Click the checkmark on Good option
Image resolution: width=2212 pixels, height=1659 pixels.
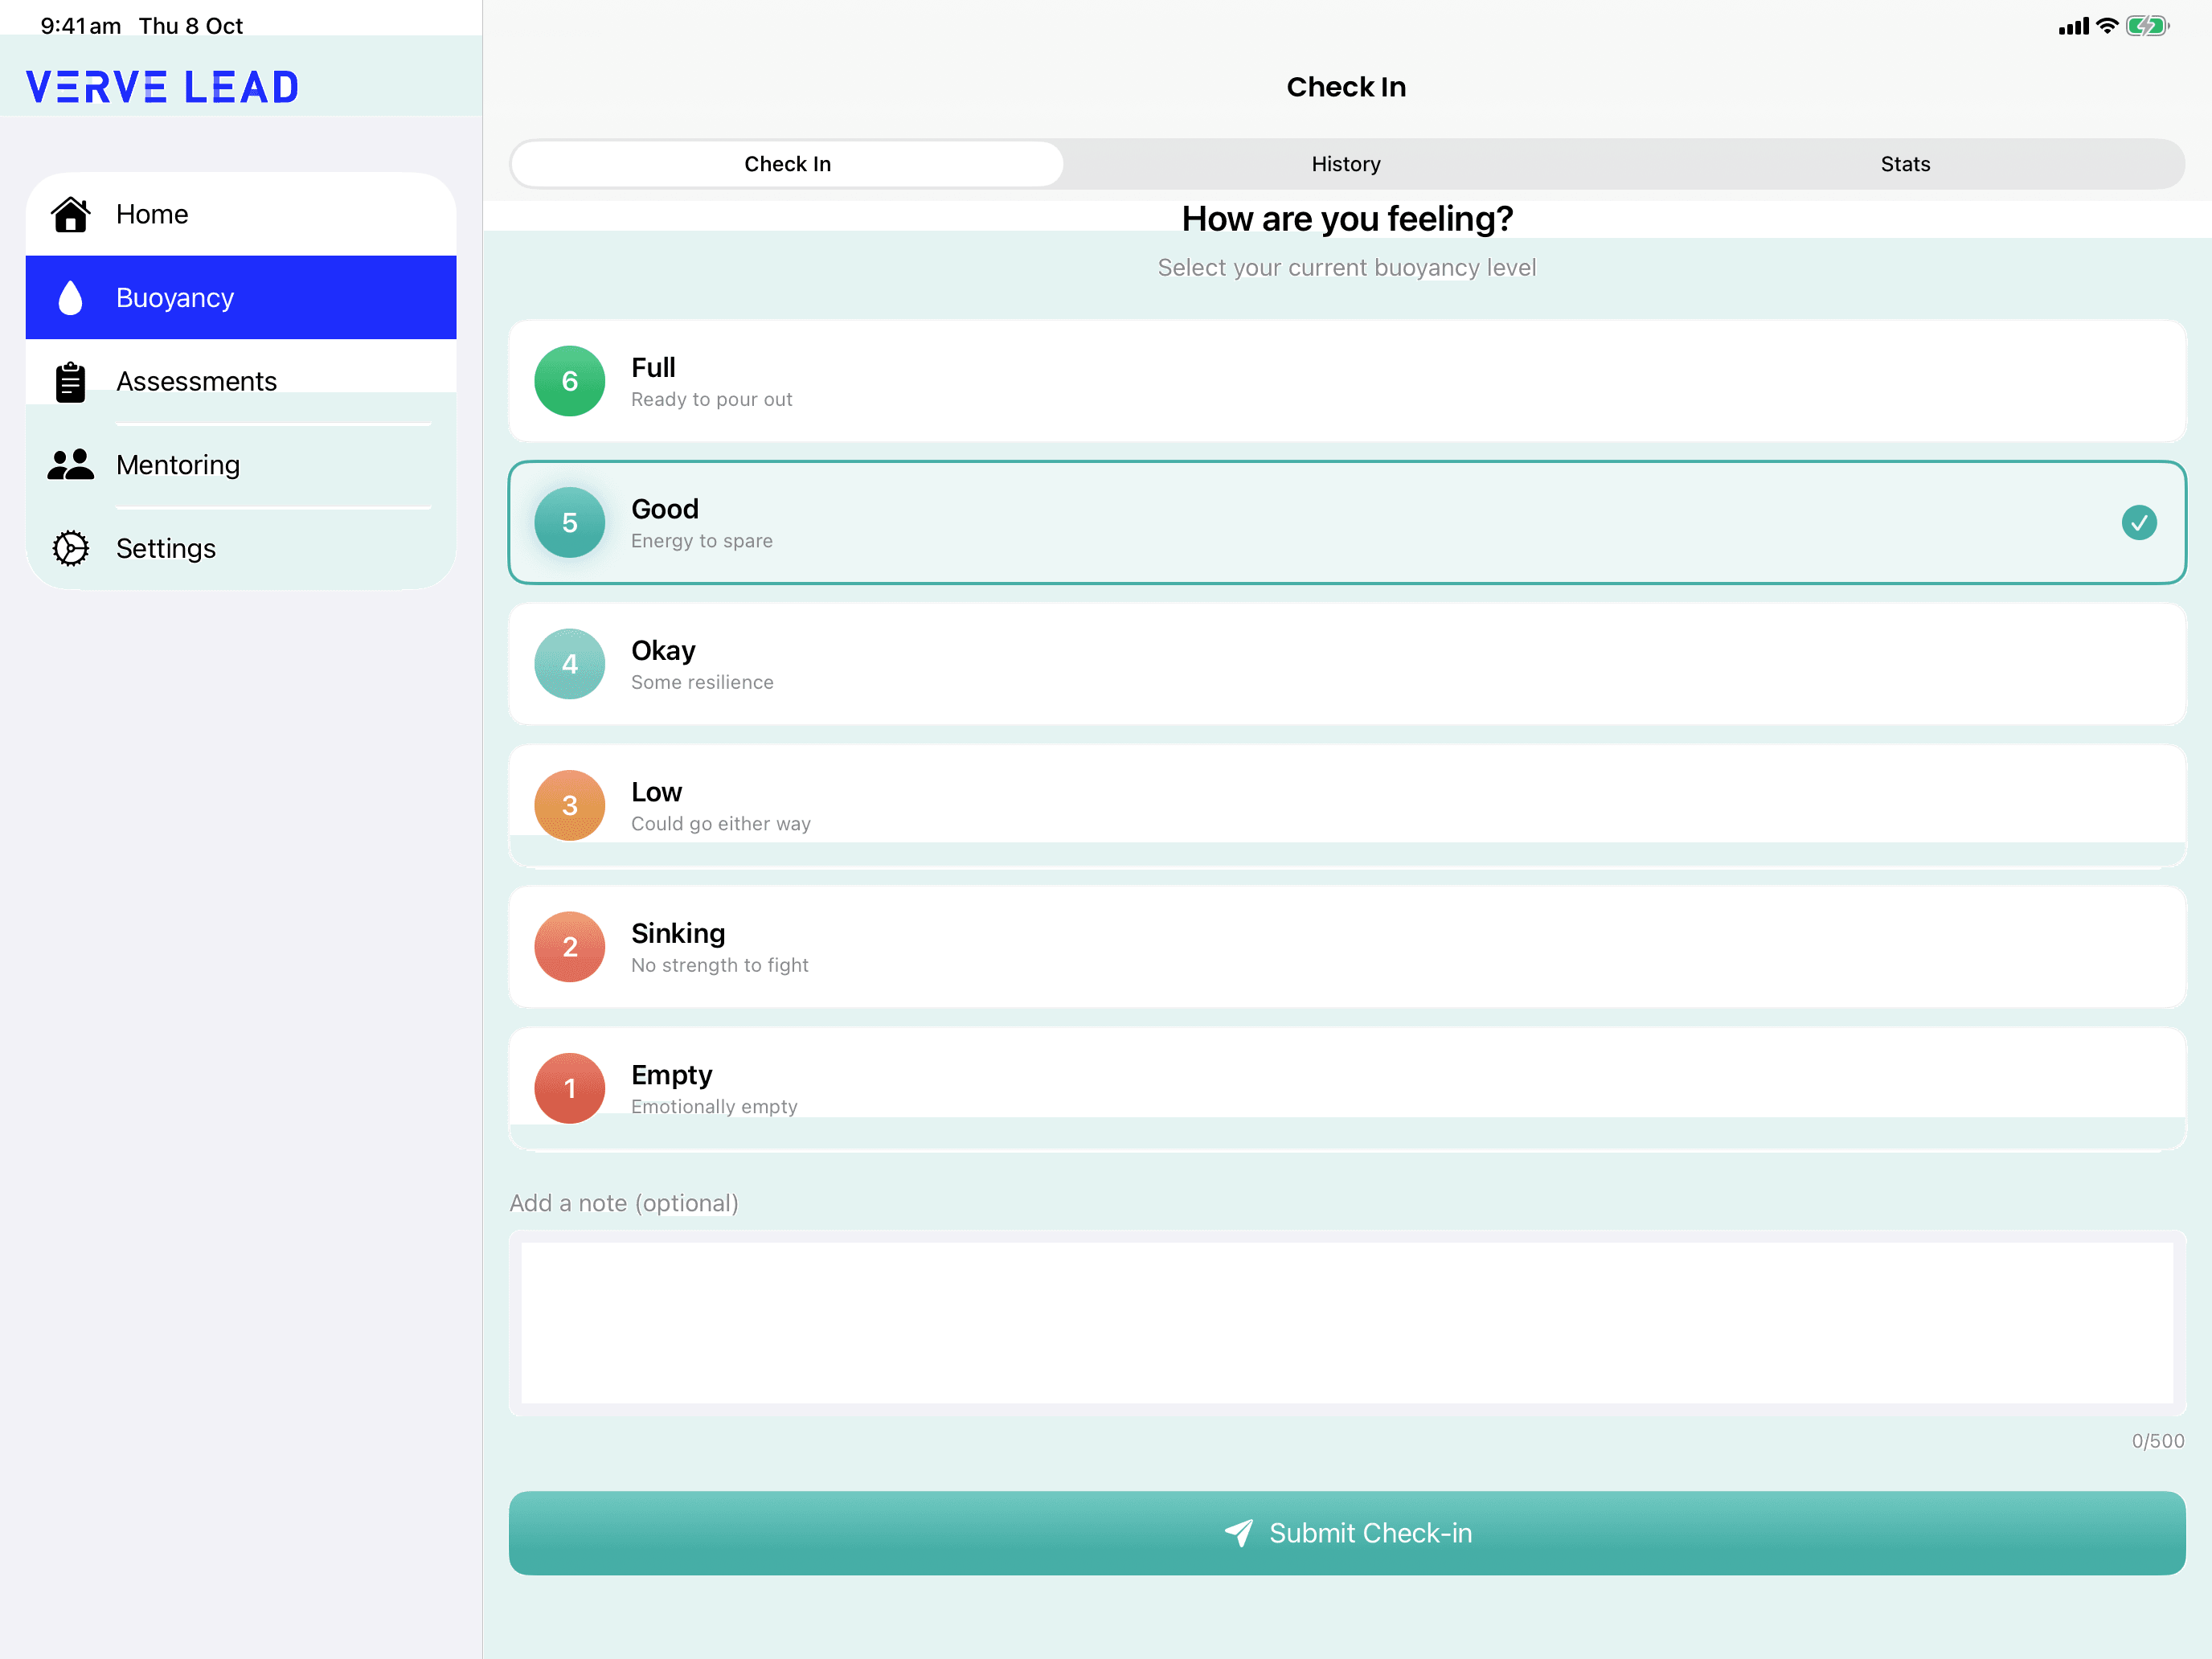pos(2139,523)
